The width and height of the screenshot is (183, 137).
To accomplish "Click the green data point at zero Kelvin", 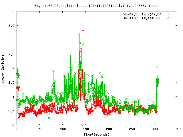I will point(82,125).
